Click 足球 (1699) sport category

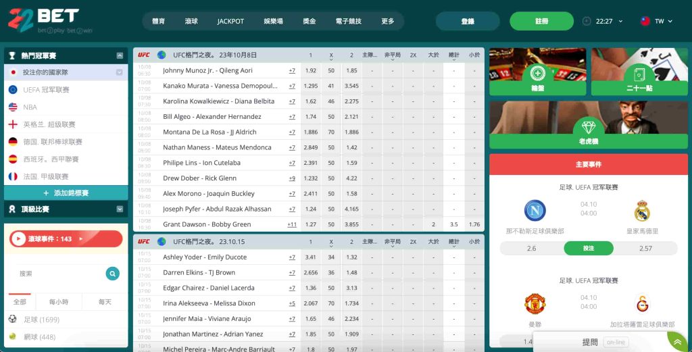[x=41, y=320]
